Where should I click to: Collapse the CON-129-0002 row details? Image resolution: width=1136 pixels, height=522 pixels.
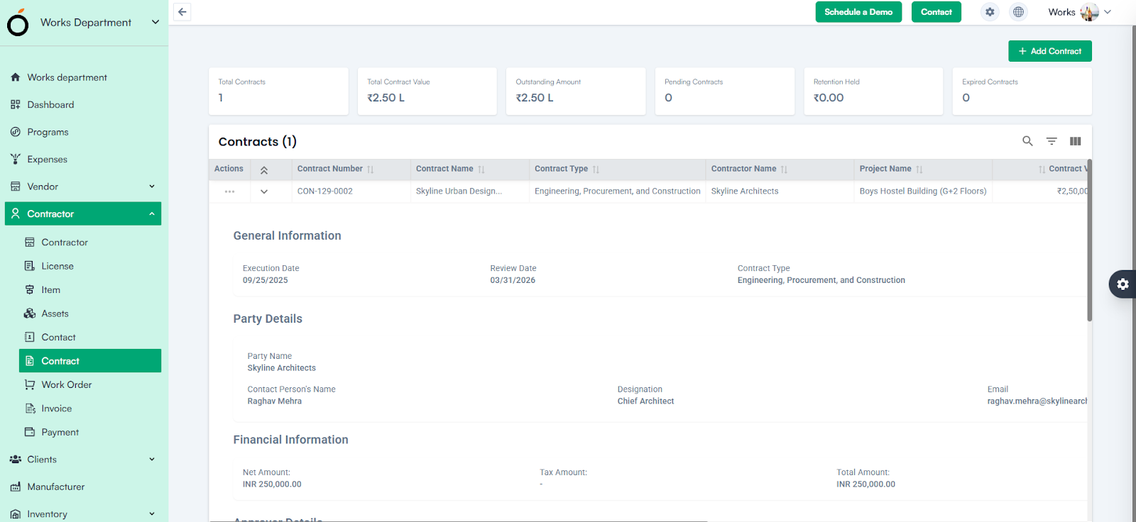coord(264,191)
